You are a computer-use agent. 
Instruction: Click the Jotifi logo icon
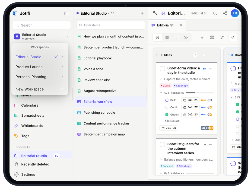tap(15, 13)
